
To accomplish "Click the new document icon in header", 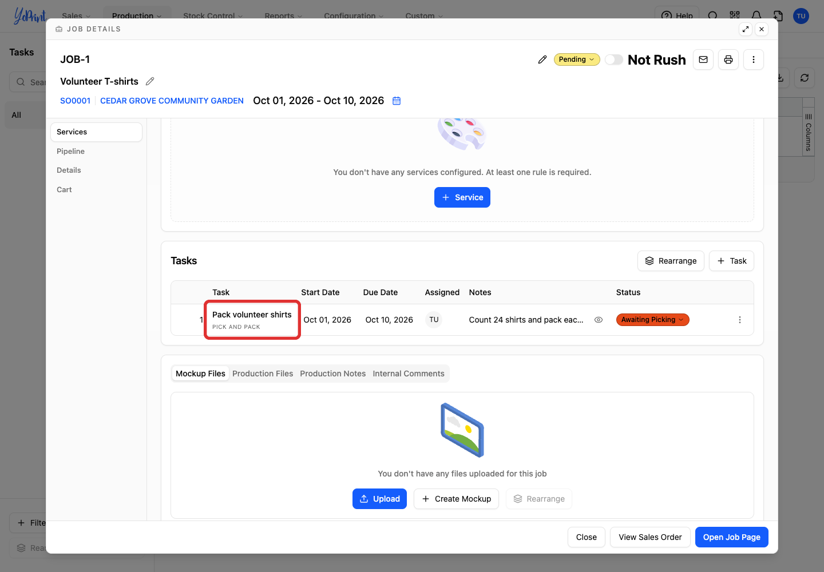I will pos(778,15).
